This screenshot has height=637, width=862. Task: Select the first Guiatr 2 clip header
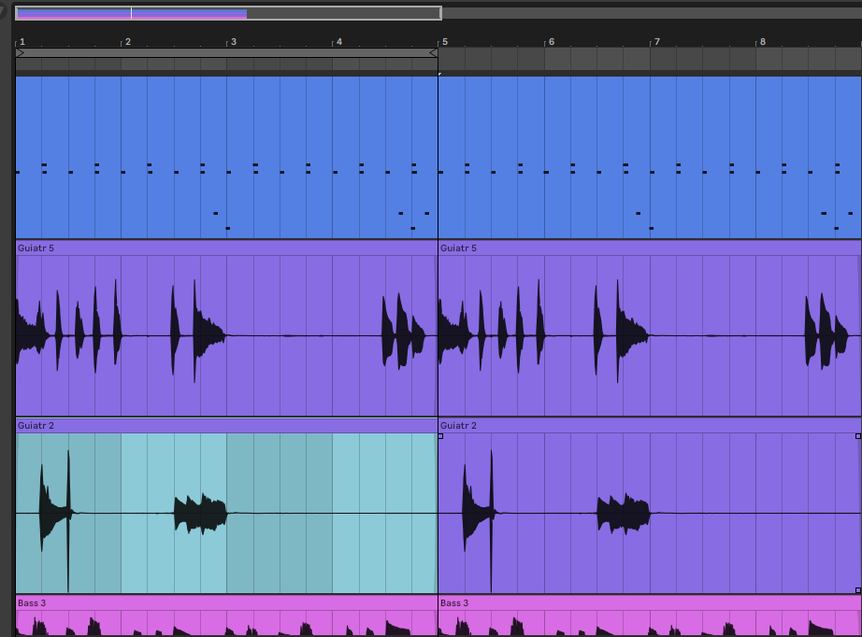tap(226, 425)
